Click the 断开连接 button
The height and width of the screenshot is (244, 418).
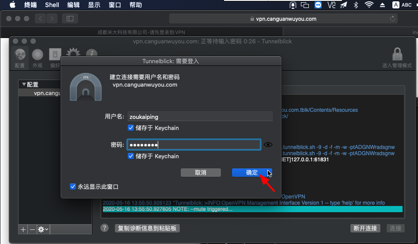365,228
